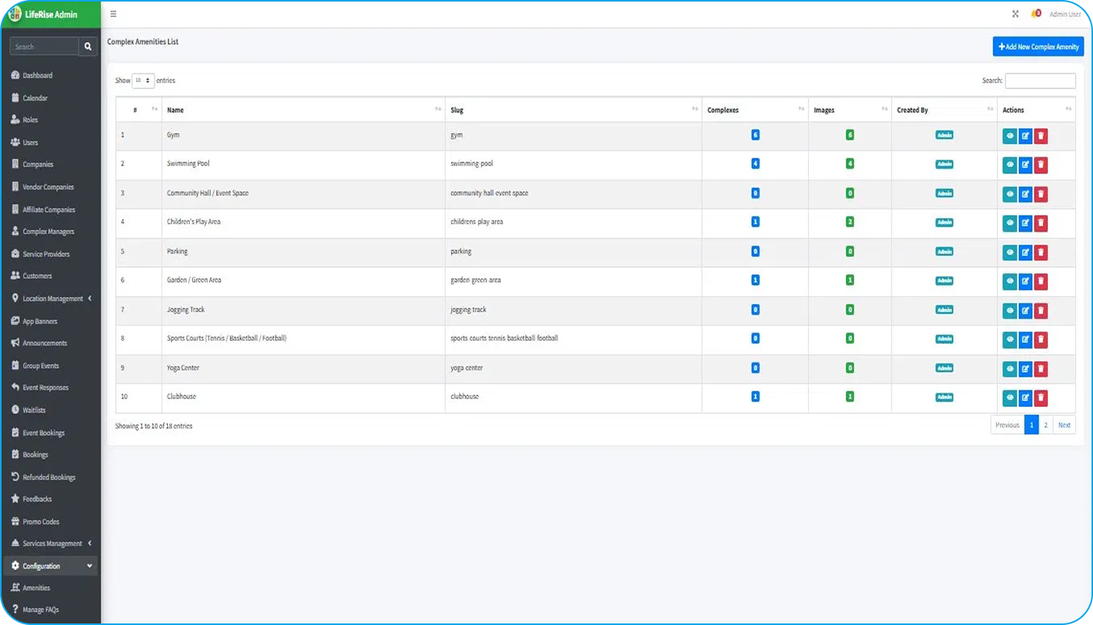This screenshot has width=1093, height=625.
Task: Edit the Clubhouse amenity
Action: click(x=1025, y=398)
